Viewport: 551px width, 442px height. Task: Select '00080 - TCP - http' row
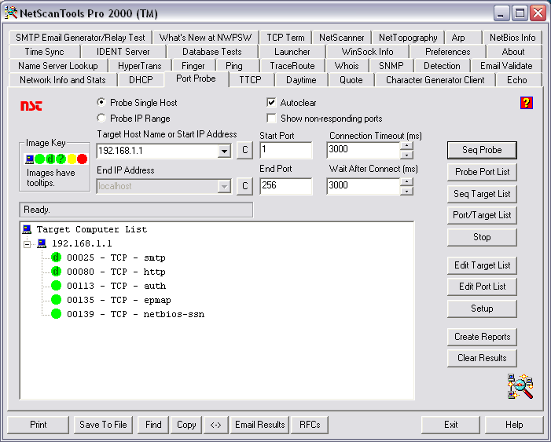coord(116,272)
